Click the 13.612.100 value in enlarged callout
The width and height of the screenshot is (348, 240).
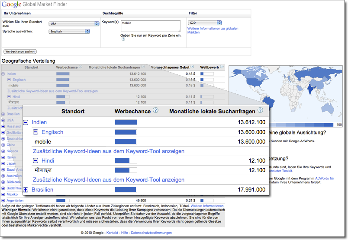coord(251,122)
